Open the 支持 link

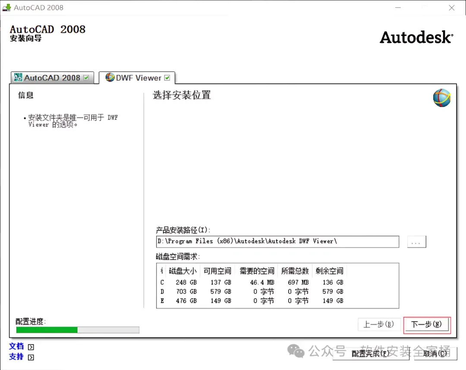pyautogui.click(x=16, y=357)
